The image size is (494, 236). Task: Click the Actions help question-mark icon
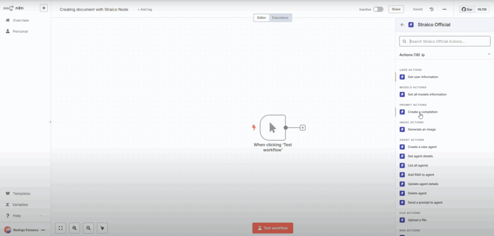coord(423,55)
